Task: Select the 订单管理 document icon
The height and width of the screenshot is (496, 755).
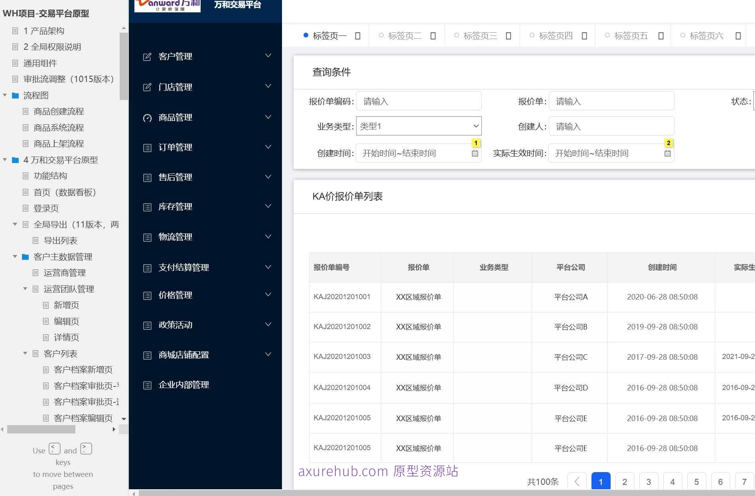Action: 147,147
